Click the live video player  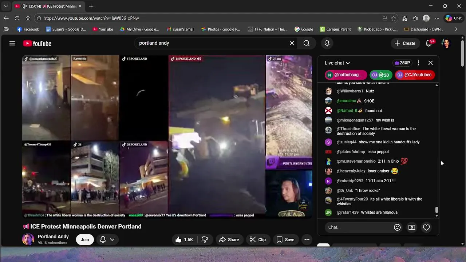coord(167,137)
